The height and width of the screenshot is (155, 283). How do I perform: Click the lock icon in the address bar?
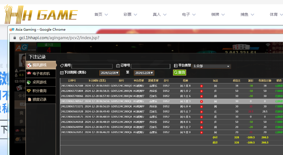[x=15, y=38]
